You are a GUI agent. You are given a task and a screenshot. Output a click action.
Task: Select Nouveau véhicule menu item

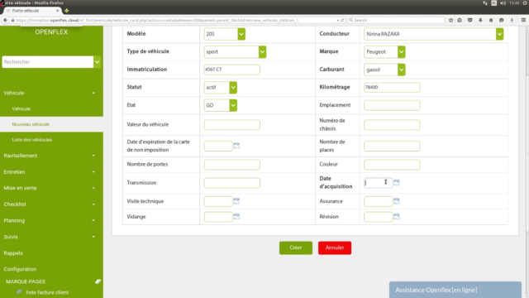pos(51,124)
